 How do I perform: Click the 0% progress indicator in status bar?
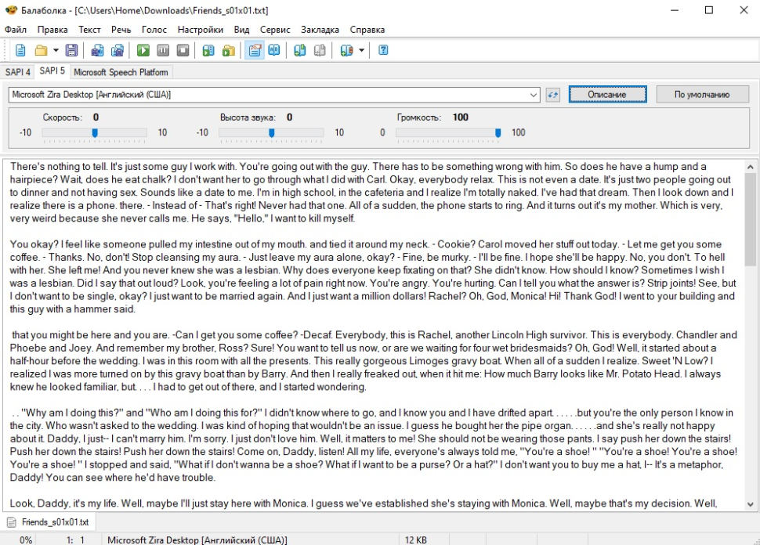(26, 540)
